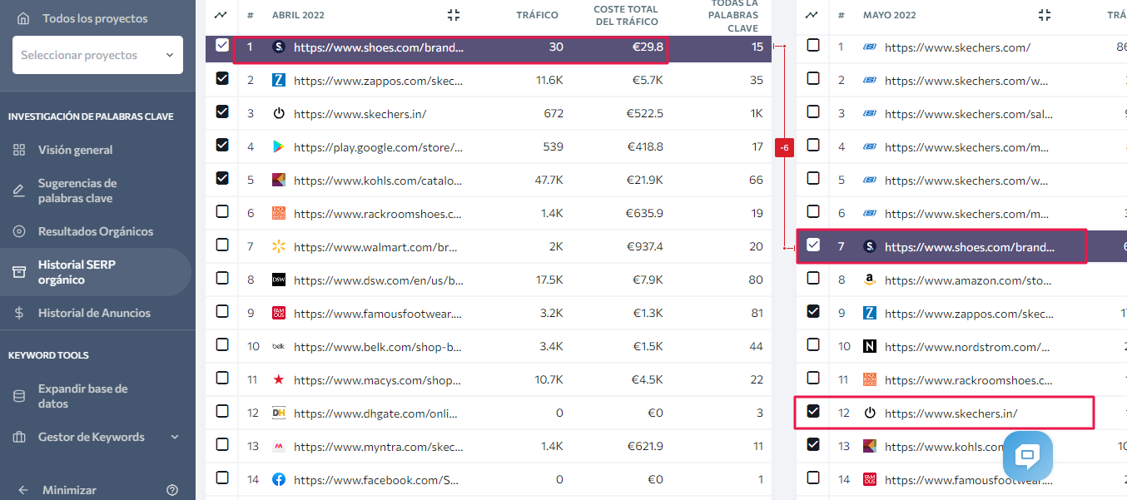Click the target icon beside Resultados Orgánicos
This screenshot has height=500, width=1127.
coord(19,231)
